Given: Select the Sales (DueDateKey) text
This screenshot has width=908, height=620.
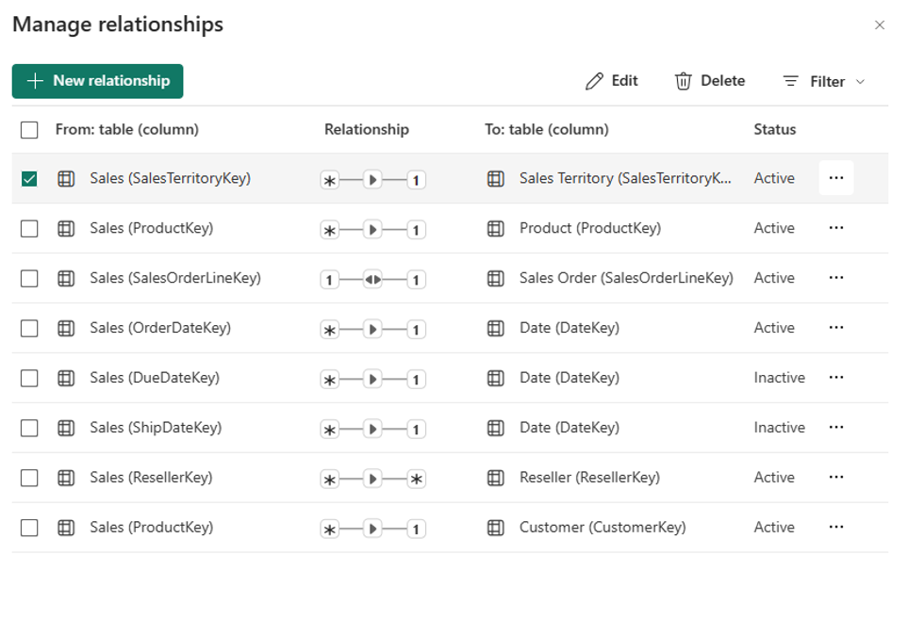Looking at the screenshot, I should pos(155,378).
